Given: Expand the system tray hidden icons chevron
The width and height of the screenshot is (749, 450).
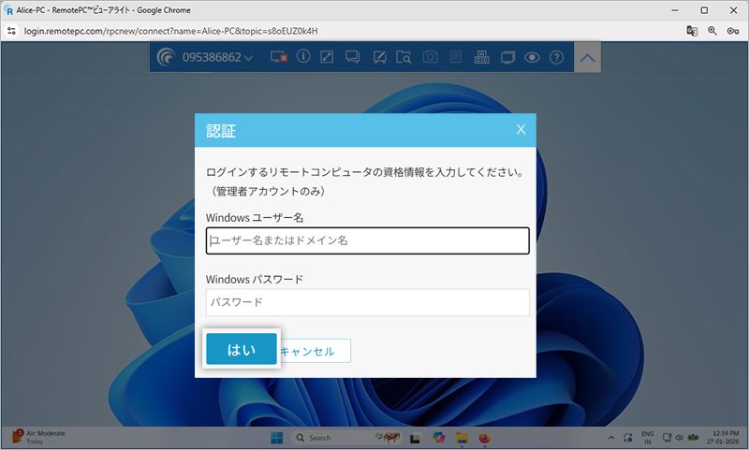Looking at the screenshot, I should [611, 438].
